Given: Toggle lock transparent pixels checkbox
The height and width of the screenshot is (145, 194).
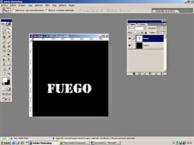Looking at the screenshot, I should pyautogui.click(x=135, y=33).
